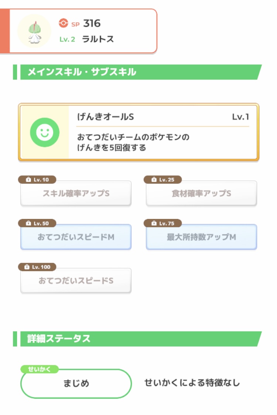Tap the せいかく label tag
The image size is (277, 415).
(39, 369)
